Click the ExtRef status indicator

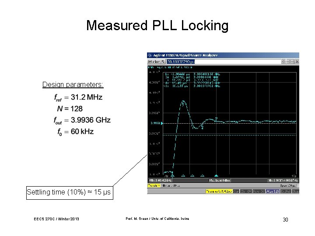coord(286,191)
